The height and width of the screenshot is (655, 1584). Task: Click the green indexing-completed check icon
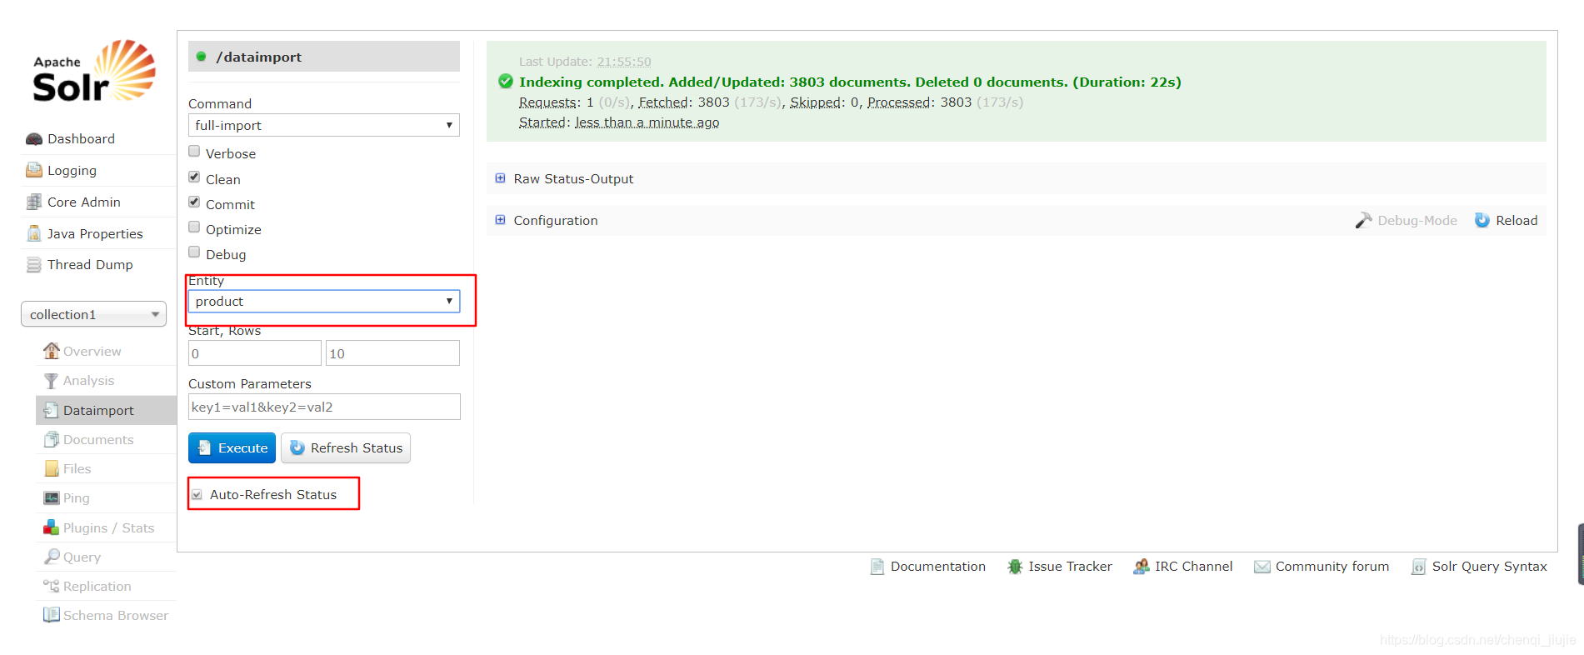point(506,82)
